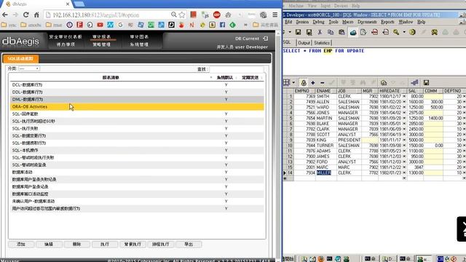Click the logout icon beside DB Current

265,39
